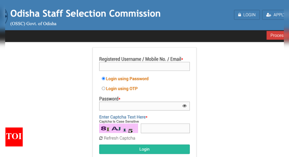Click the OSSC emblem at header's left edge
Viewport: 289px width, 157px height.
pos(6,16)
